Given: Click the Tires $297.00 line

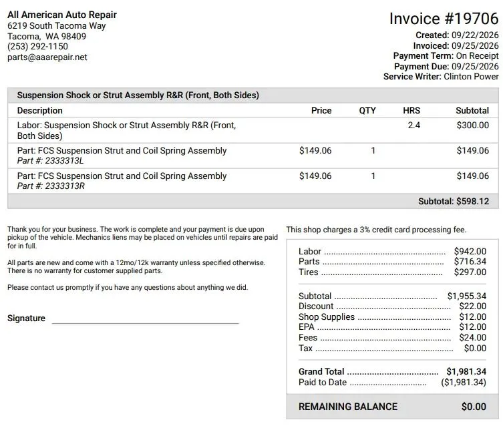Looking at the screenshot, I should pos(392,272).
